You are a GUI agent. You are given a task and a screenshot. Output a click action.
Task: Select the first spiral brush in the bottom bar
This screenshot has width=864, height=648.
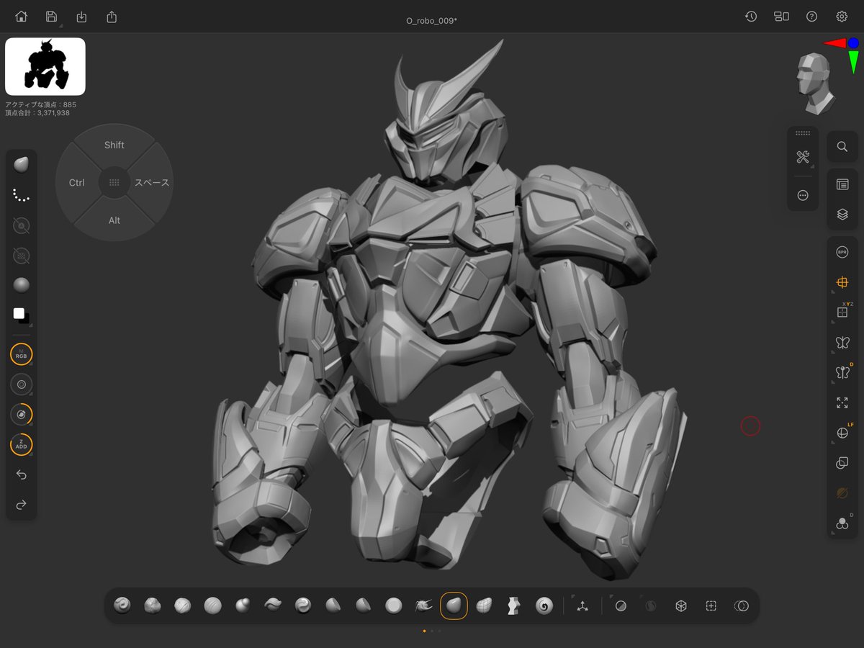pos(122,606)
